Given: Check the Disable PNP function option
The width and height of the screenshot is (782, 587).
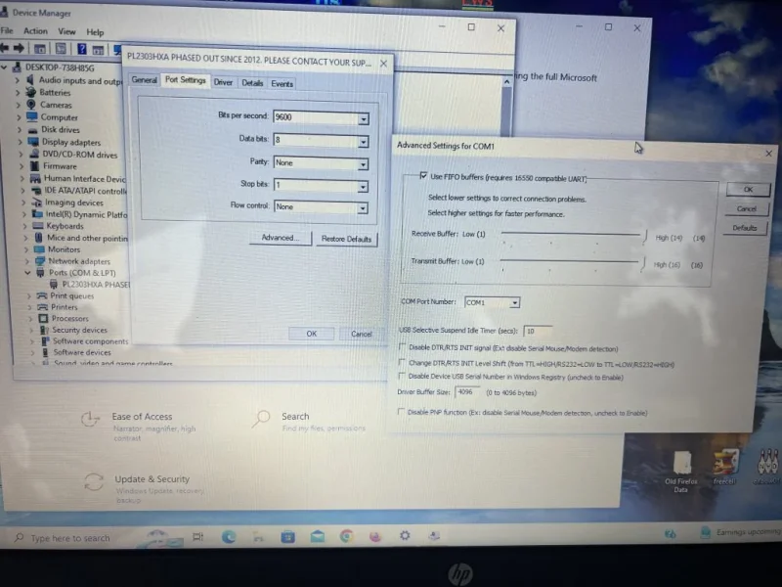Looking at the screenshot, I should (x=401, y=412).
